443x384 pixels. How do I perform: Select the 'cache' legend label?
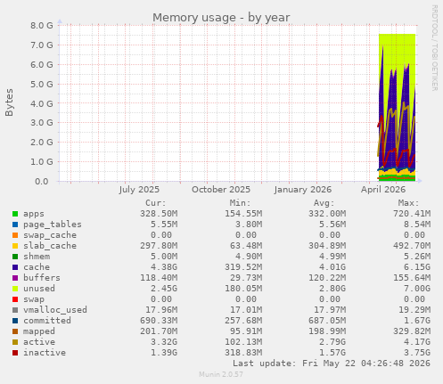37,267
